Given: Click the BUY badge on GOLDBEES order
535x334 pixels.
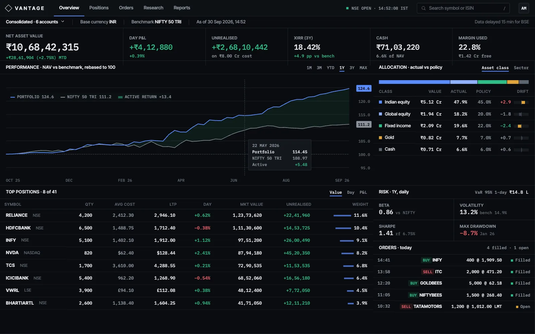Looking at the screenshot, I should click(x=414, y=283).
